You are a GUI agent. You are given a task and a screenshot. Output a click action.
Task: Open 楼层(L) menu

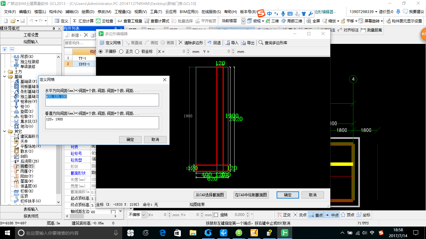(40, 12)
